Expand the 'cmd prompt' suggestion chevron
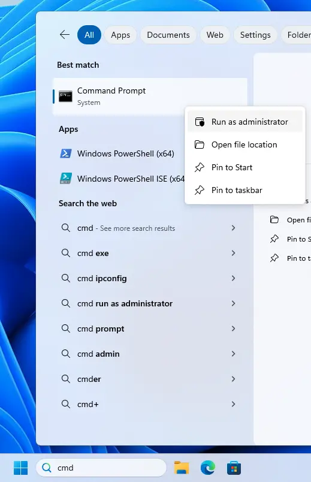The image size is (311, 482). click(x=233, y=329)
